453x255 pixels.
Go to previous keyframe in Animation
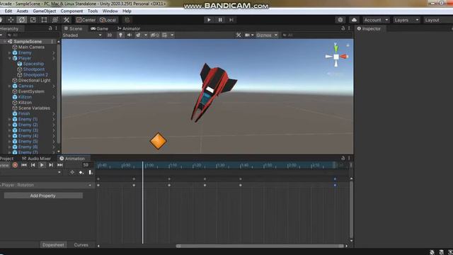[x=33, y=165]
